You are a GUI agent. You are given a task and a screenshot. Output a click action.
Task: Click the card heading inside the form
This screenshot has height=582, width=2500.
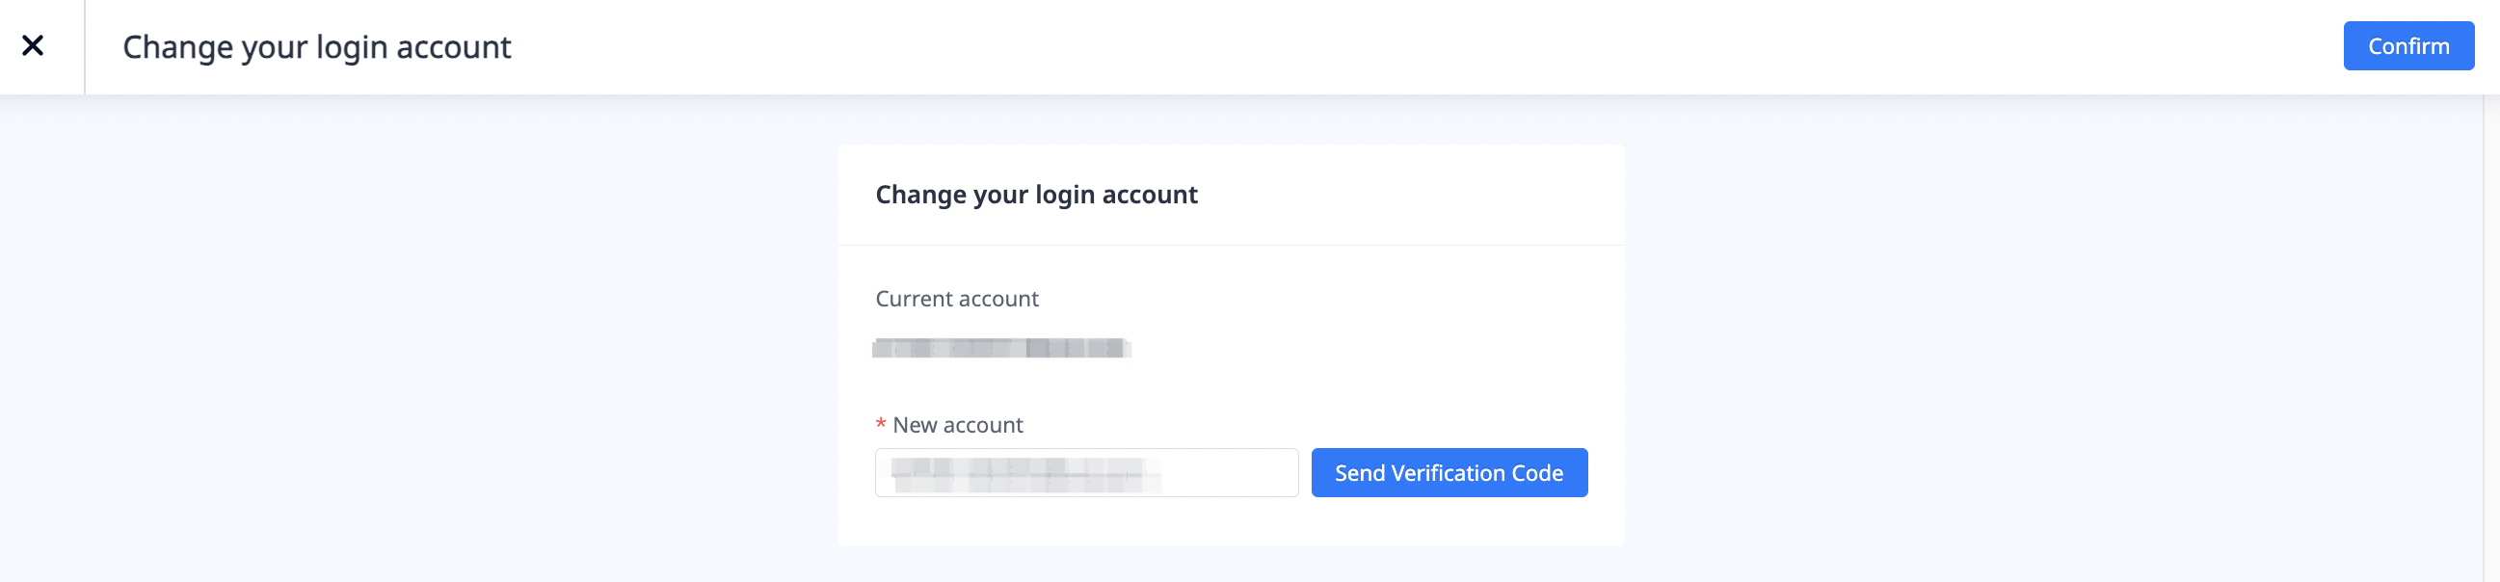point(1035,195)
